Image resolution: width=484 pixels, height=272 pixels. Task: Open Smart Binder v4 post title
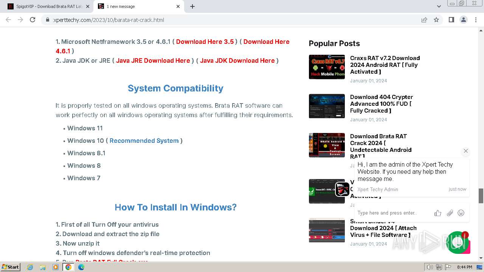coord(383,228)
